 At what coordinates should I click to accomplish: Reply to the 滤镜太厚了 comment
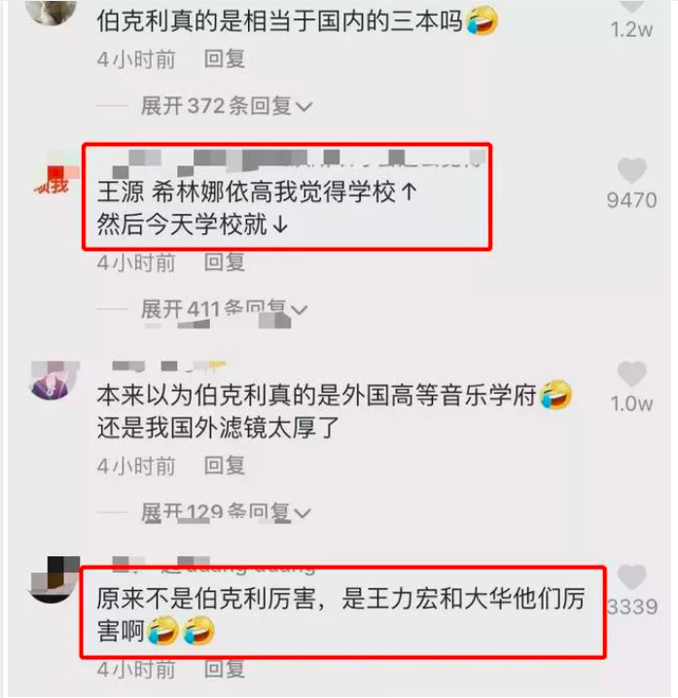coord(225,466)
